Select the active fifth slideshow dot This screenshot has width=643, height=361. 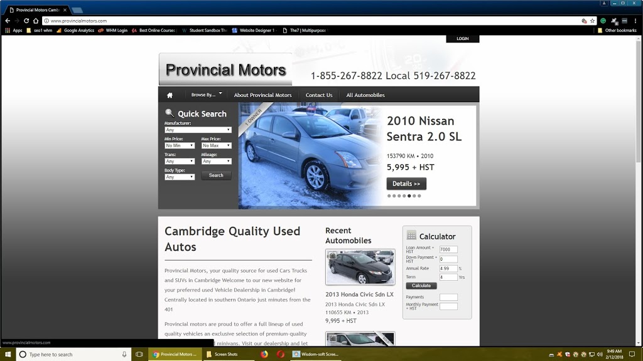[409, 196]
